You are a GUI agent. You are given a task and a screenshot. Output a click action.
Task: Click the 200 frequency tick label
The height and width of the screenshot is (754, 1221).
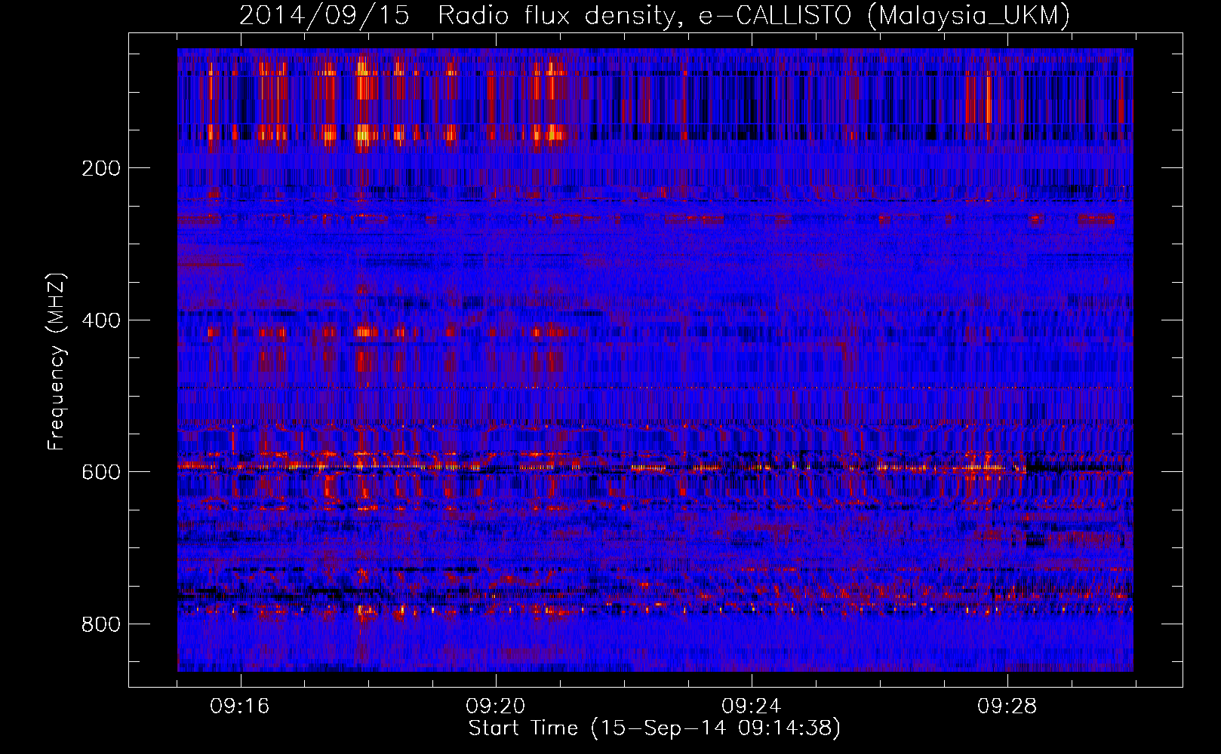100,168
